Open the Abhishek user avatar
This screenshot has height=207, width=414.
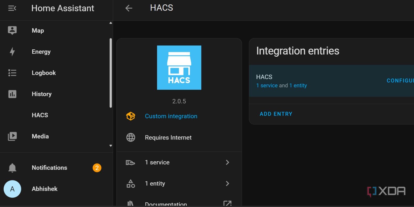tap(12, 189)
